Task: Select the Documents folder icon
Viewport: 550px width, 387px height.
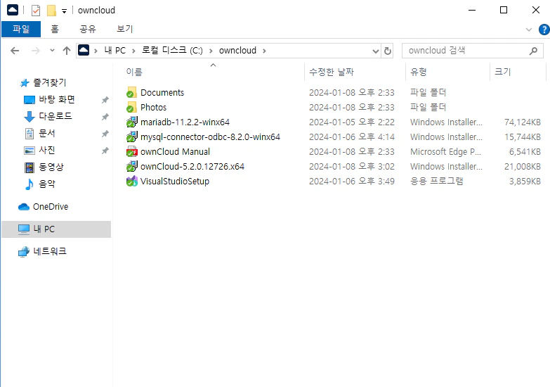Action: [131, 92]
